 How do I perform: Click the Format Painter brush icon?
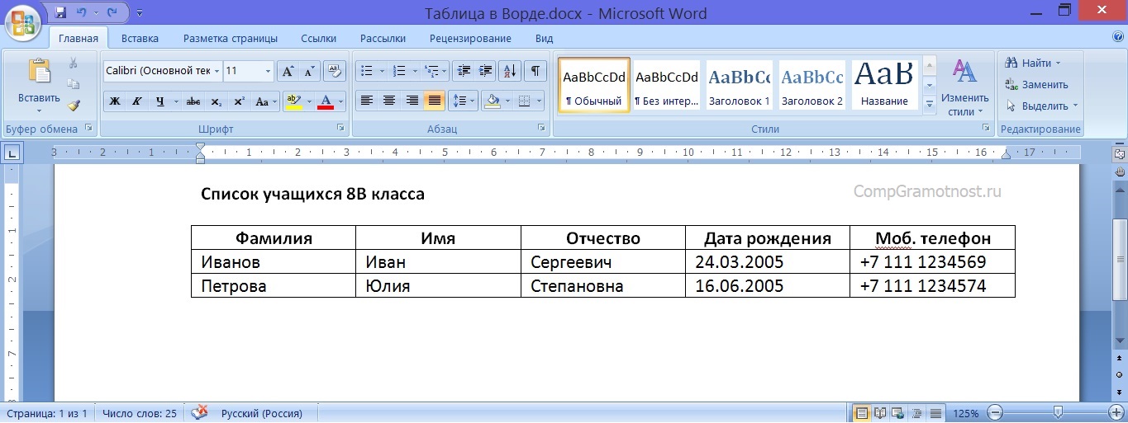[x=74, y=106]
